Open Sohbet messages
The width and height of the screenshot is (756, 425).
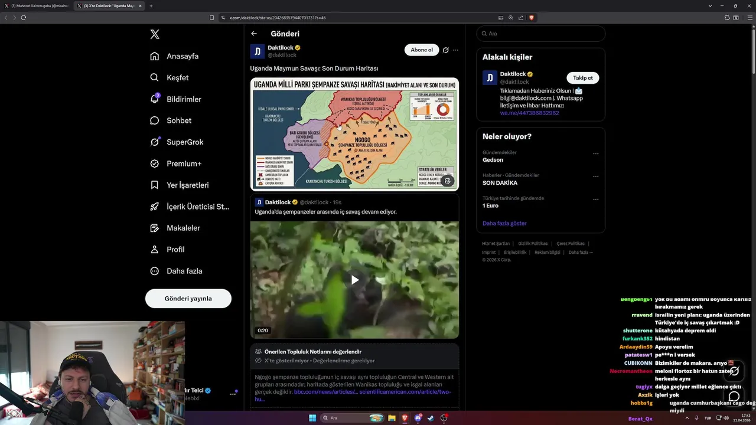coord(171,120)
